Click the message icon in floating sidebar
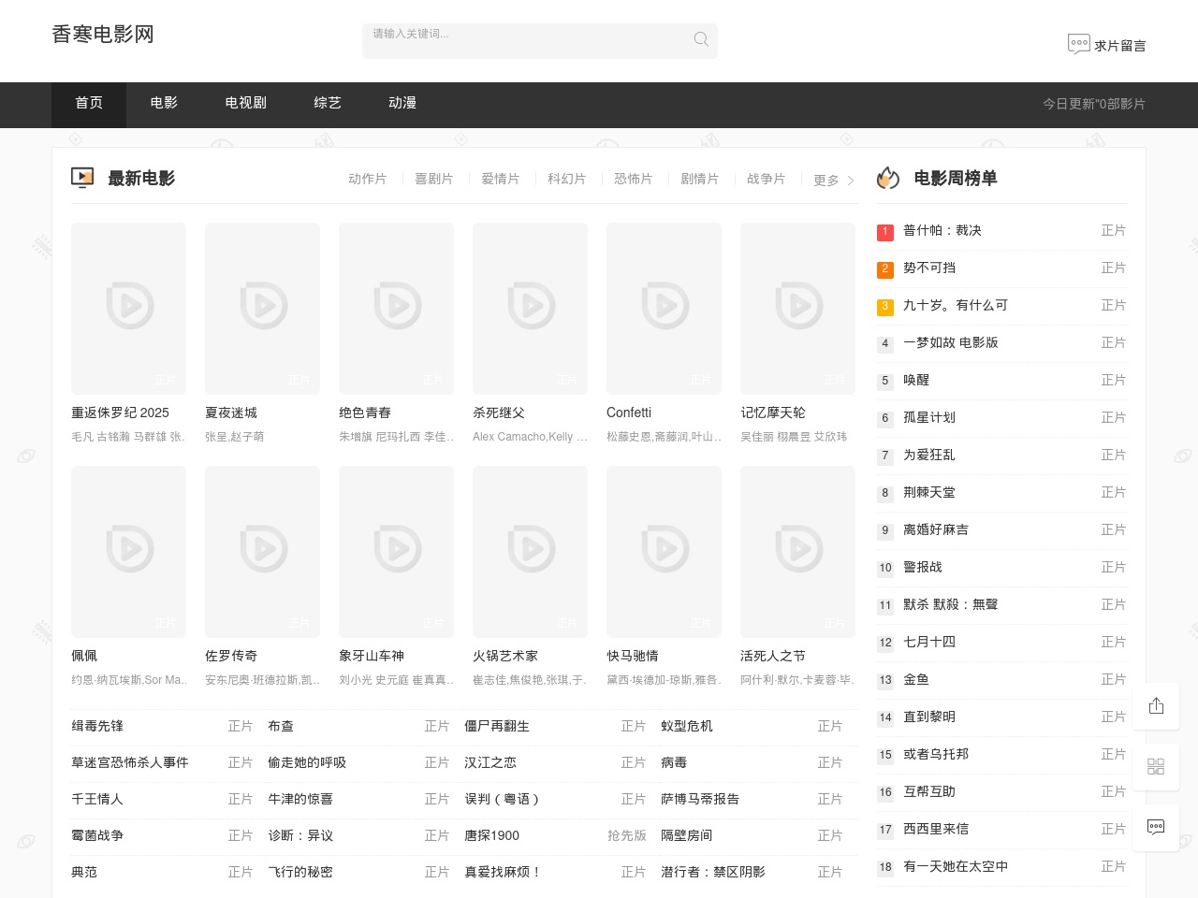Screen dimensions: 1198x898 1156,827
